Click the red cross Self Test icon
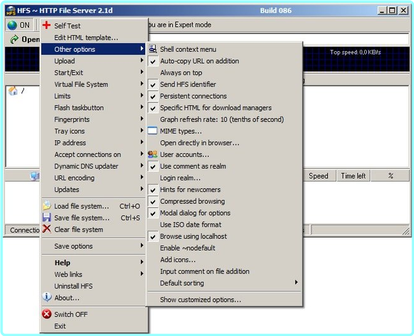 pyautogui.click(x=46, y=26)
